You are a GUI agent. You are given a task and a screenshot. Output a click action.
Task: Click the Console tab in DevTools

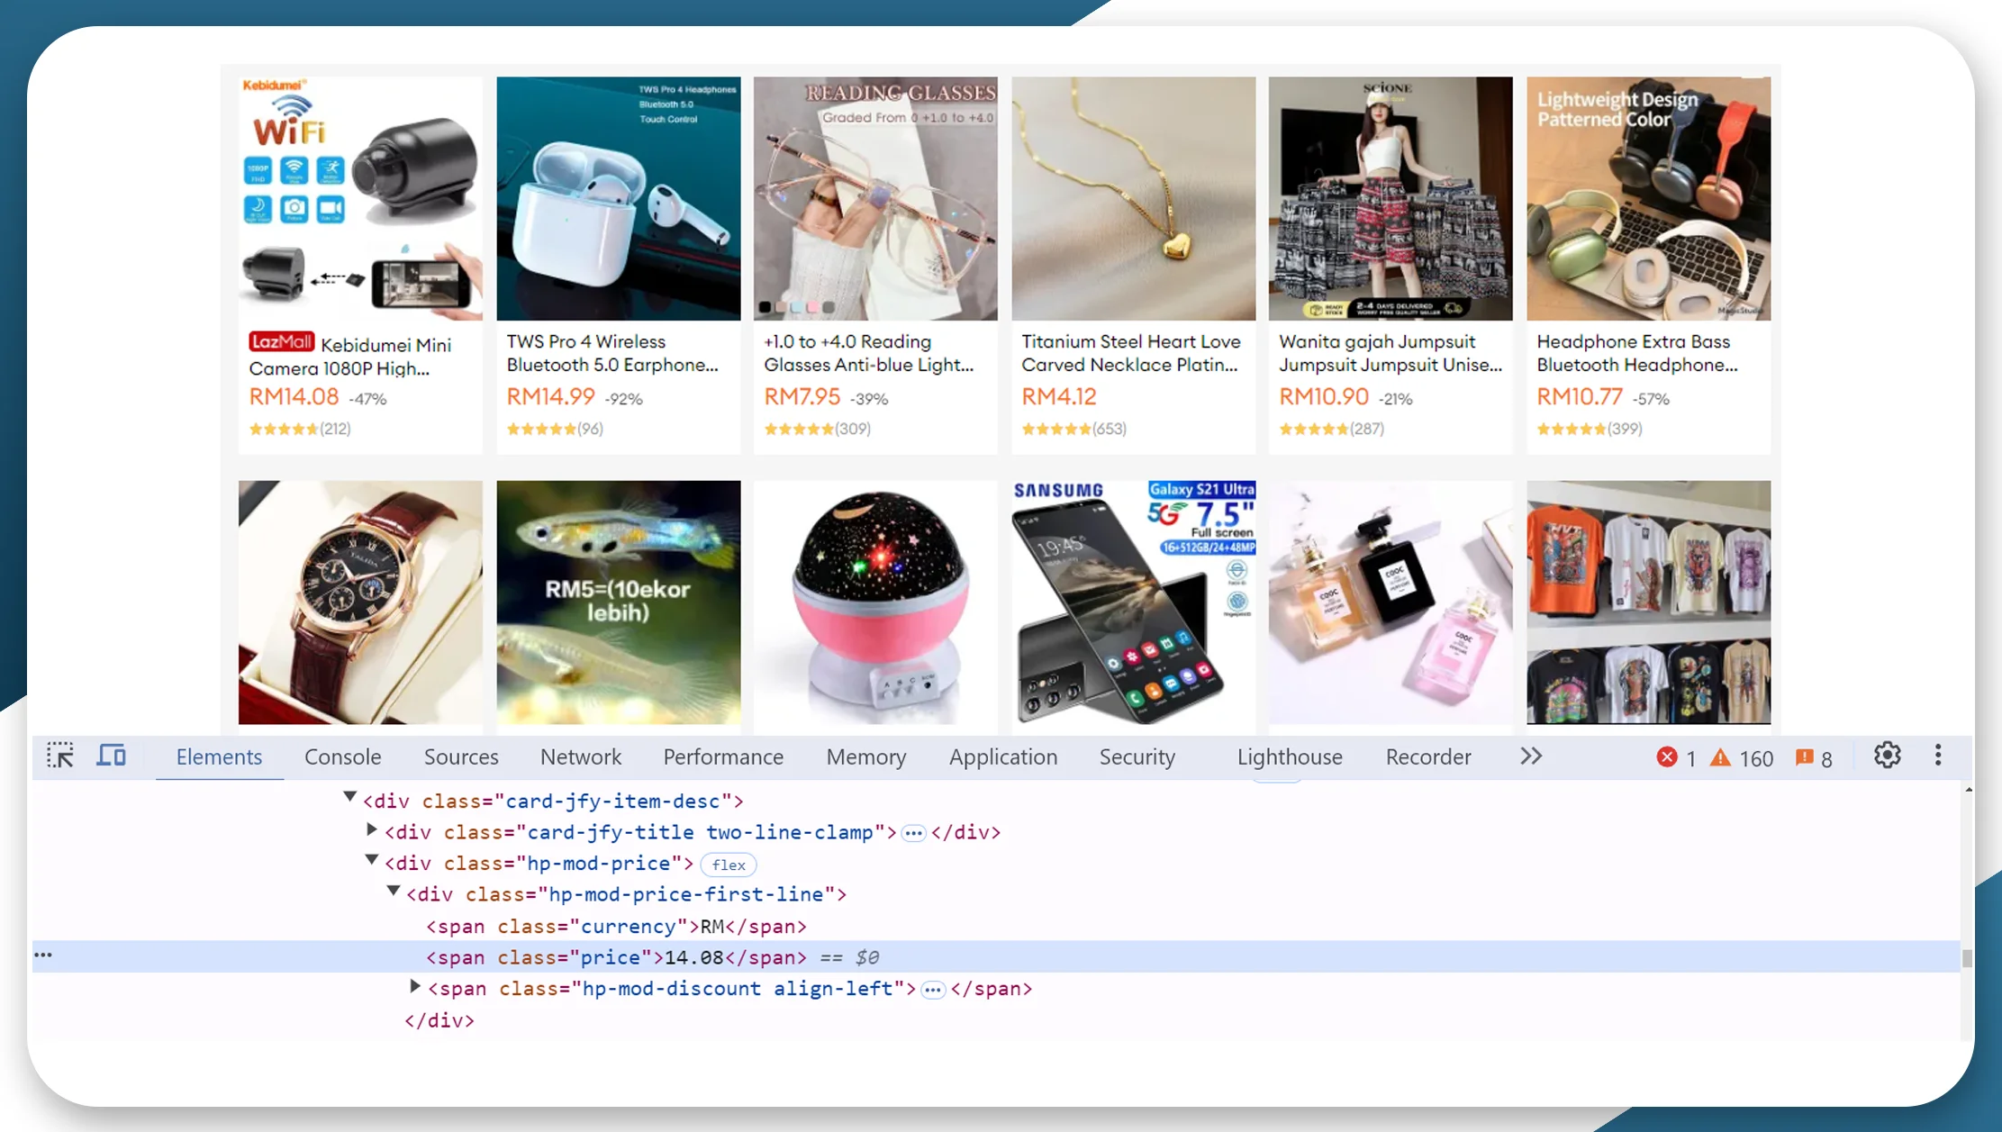tap(342, 756)
